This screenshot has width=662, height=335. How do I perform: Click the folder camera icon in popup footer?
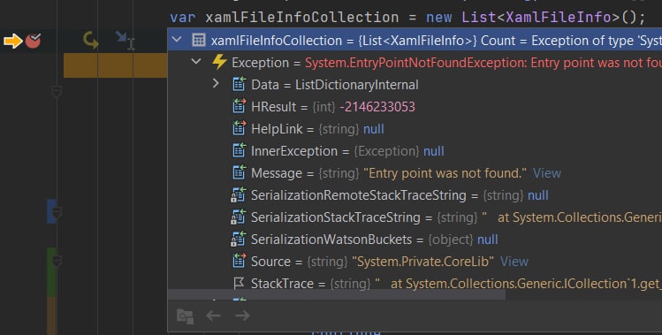click(185, 316)
